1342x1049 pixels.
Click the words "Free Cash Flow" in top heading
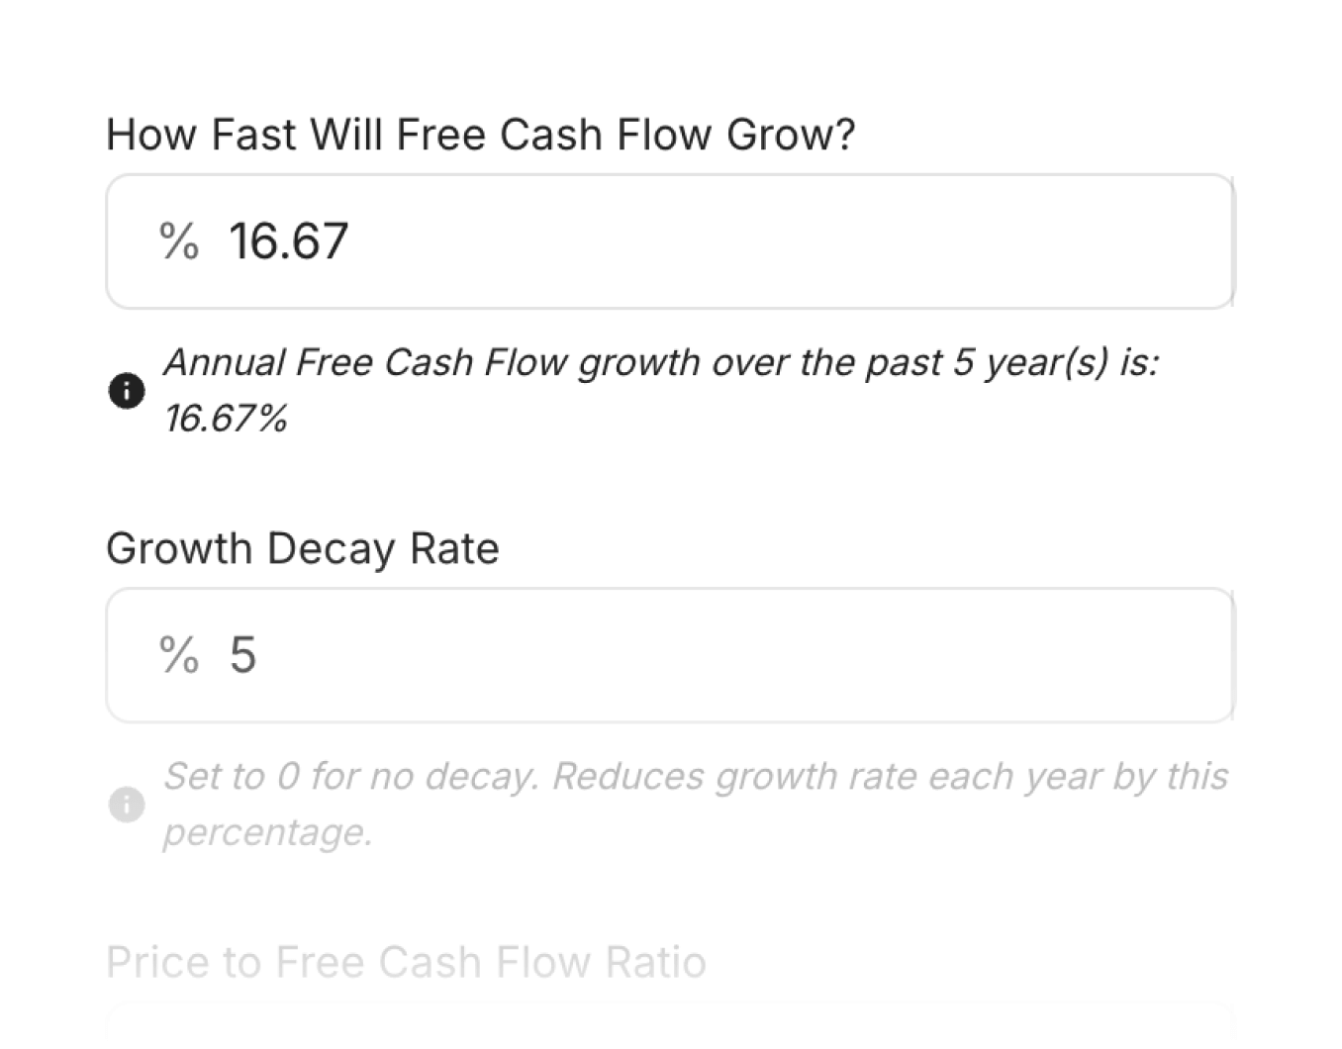pos(553,135)
